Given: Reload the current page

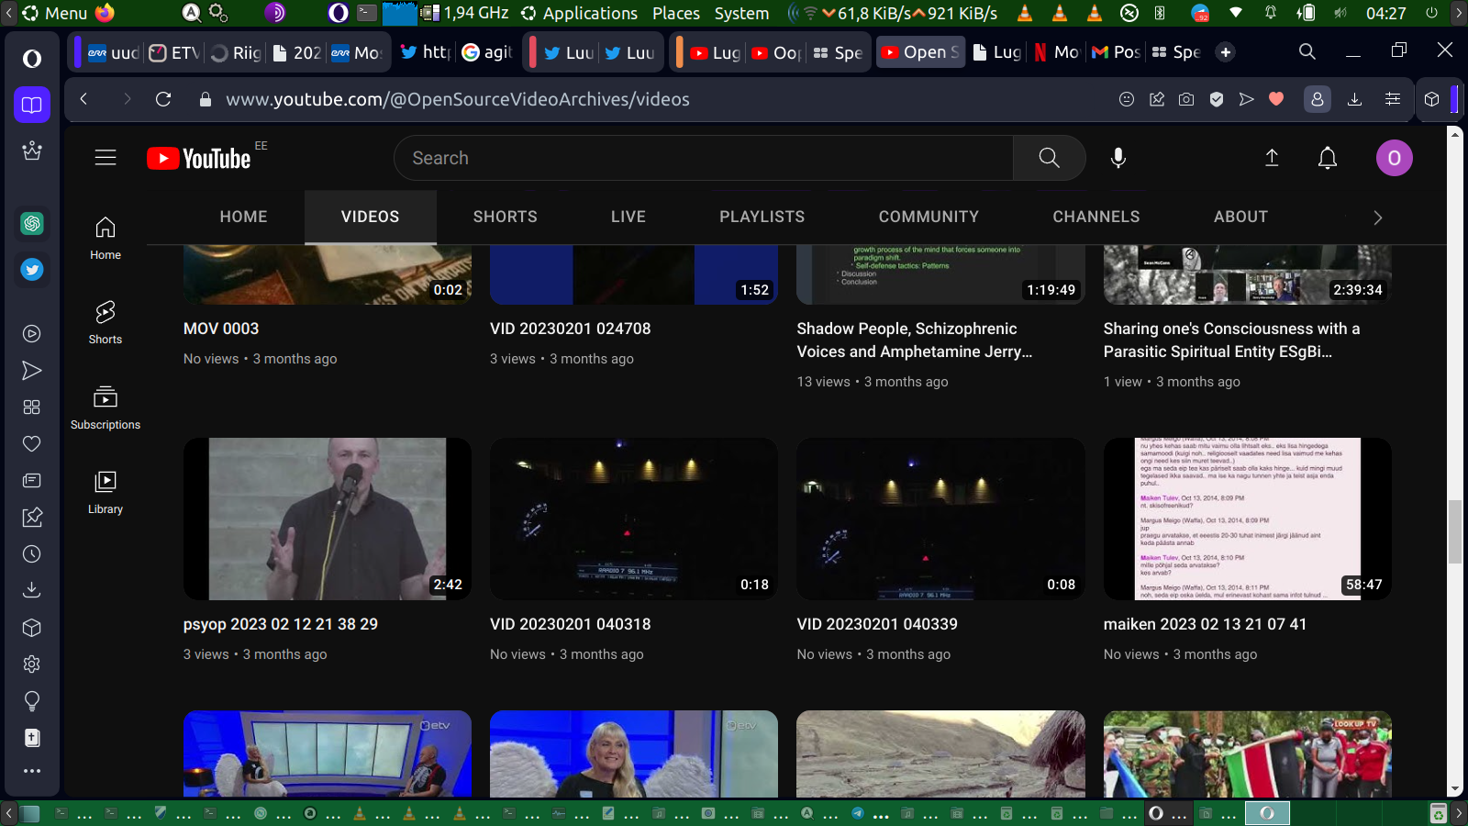Looking at the screenshot, I should click(163, 99).
